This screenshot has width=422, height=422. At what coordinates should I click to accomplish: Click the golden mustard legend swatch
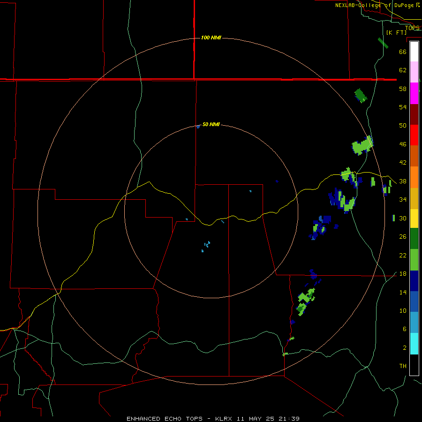tap(414, 198)
